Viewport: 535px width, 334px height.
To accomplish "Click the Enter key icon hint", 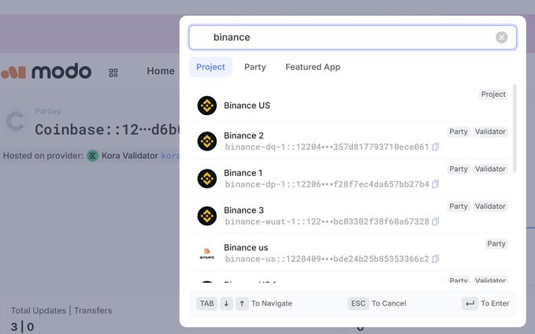I will (x=470, y=303).
